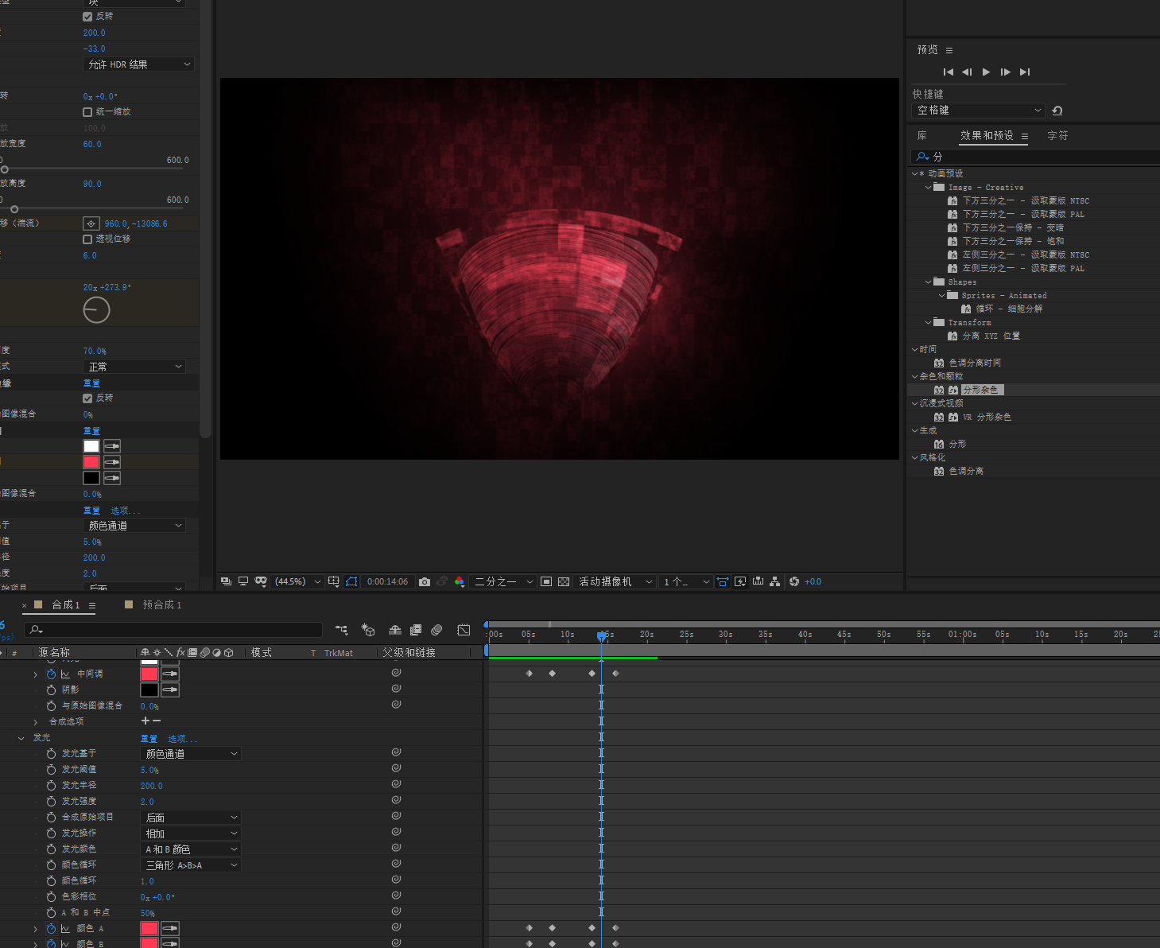Select the 效果和预设 tab

(x=987, y=136)
